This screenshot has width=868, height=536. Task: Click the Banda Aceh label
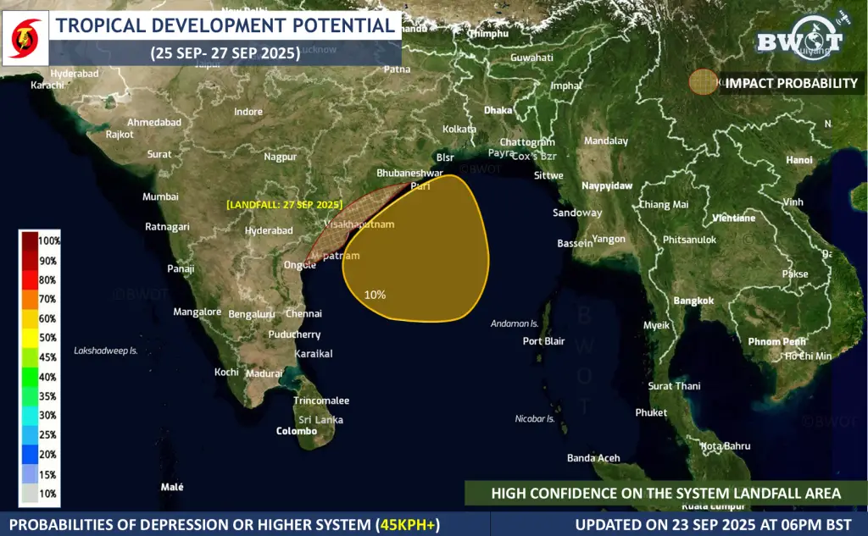(593, 458)
